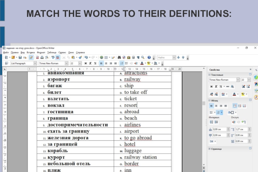The width and height of the screenshot is (258, 172).
Task: Collapse the Текстовые section in sidebar
Action: coord(209,75)
